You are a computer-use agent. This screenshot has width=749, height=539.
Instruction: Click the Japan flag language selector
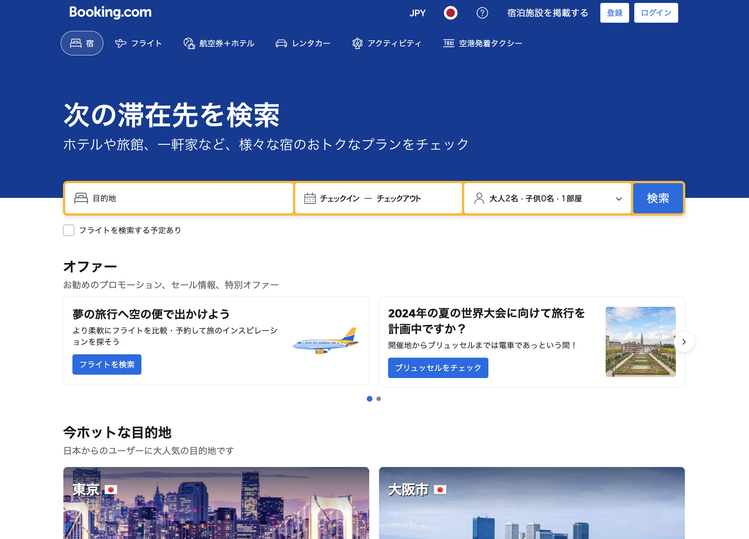tap(450, 12)
